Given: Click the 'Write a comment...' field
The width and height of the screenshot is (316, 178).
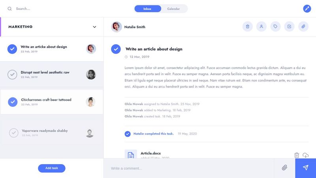Looking at the screenshot, I should [189, 169].
